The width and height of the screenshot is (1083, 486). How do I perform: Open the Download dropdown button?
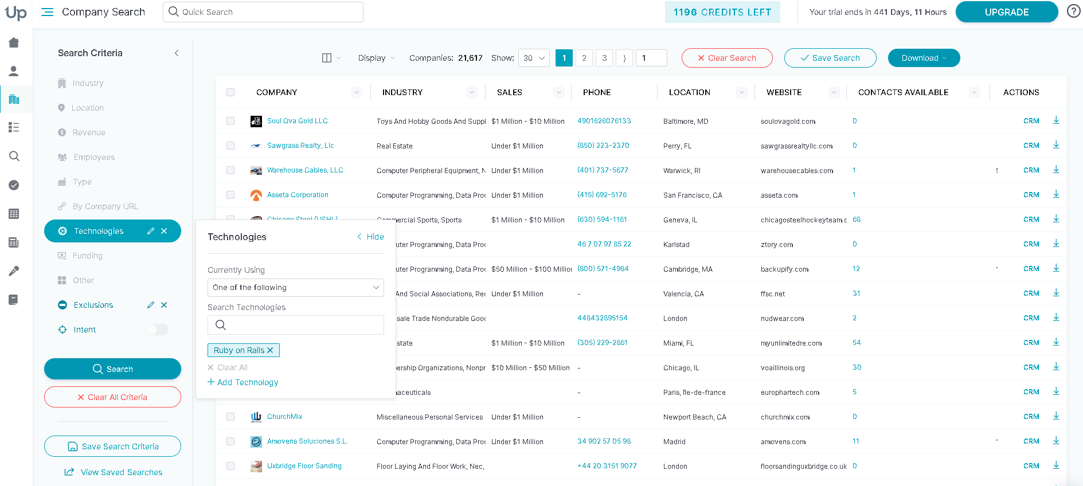(x=924, y=58)
